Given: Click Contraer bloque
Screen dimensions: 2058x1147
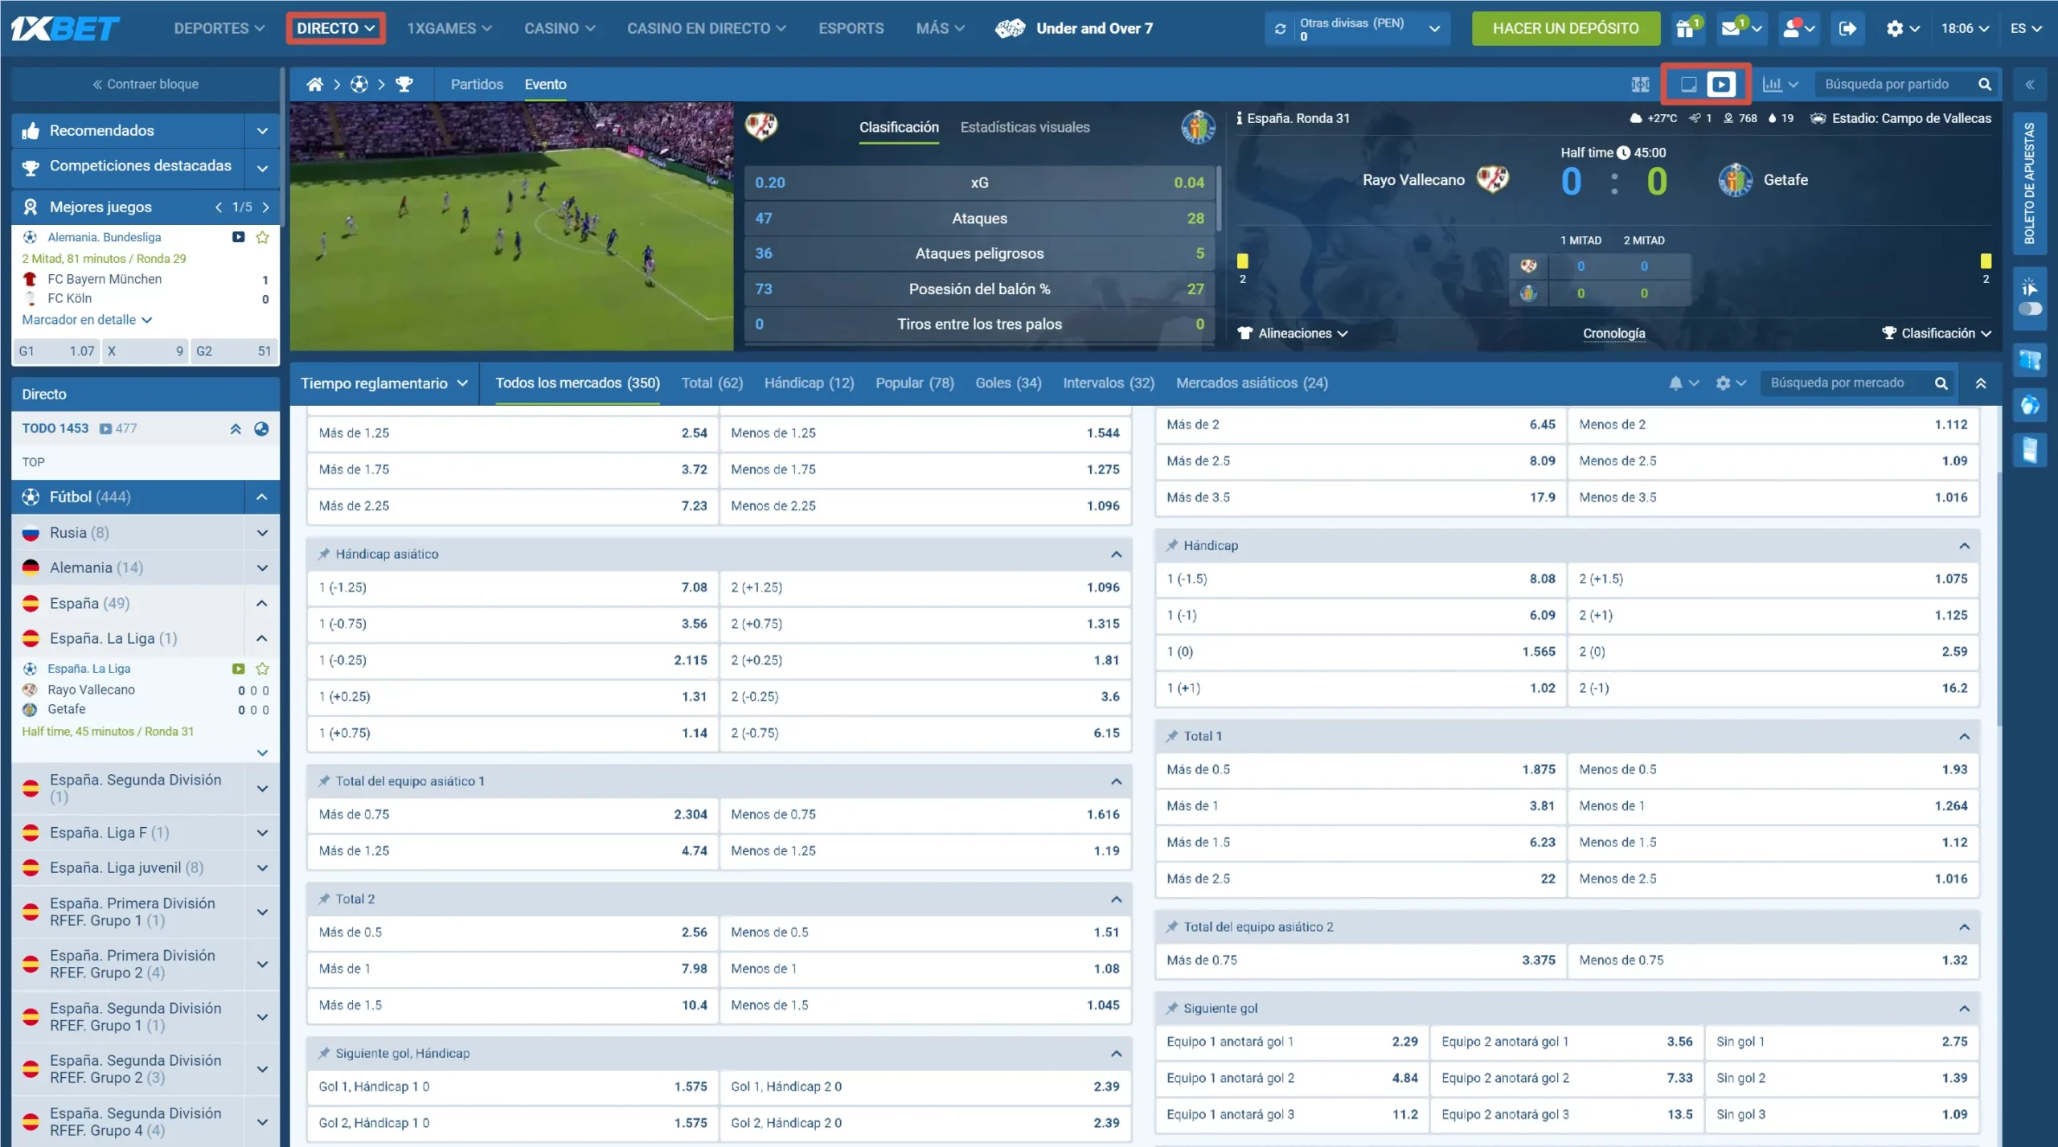Looking at the screenshot, I should point(146,84).
